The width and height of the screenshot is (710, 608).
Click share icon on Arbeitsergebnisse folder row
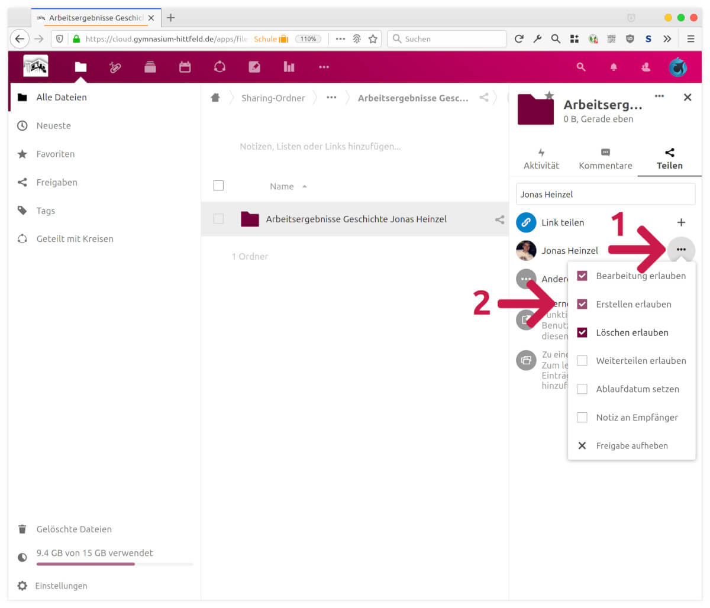point(499,219)
